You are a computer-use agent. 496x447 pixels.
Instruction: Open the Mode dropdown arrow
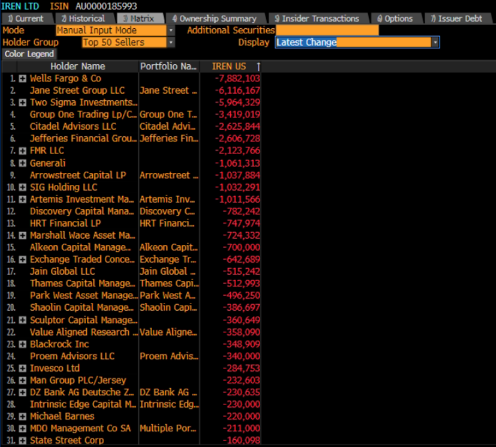pyautogui.click(x=171, y=30)
